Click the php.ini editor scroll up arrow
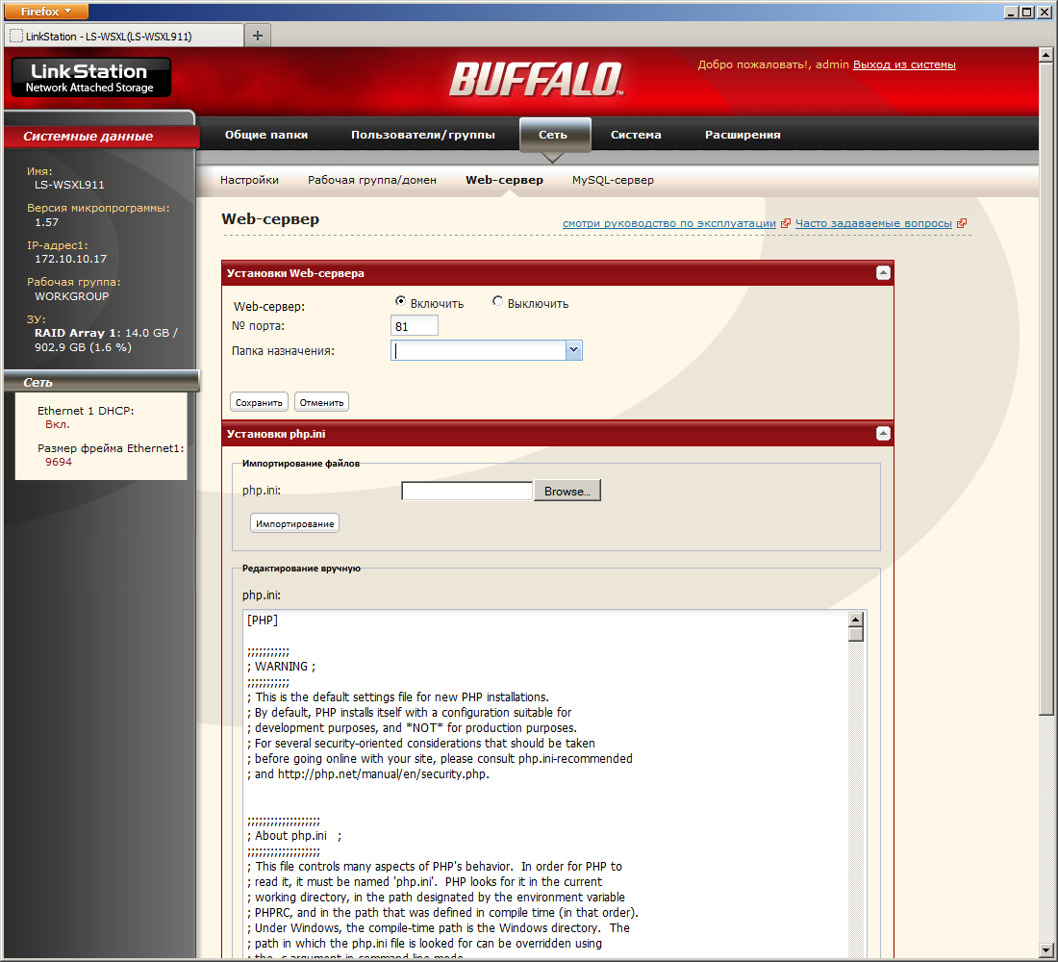 (x=856, y=620)
